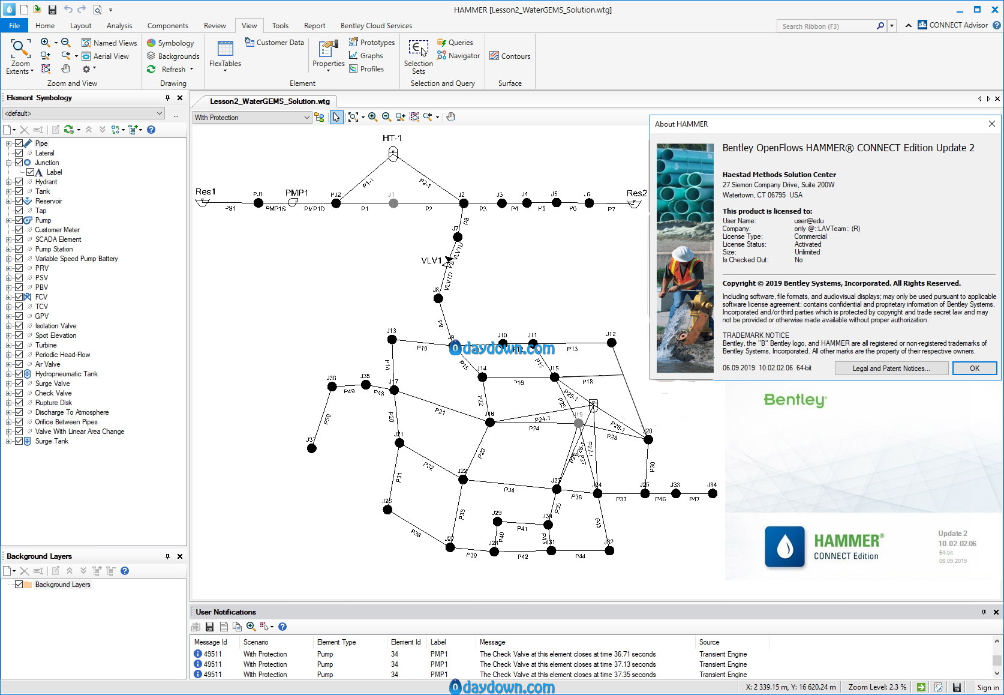
Task: Expand the Pipe tree node
Action: click(9, 143)
